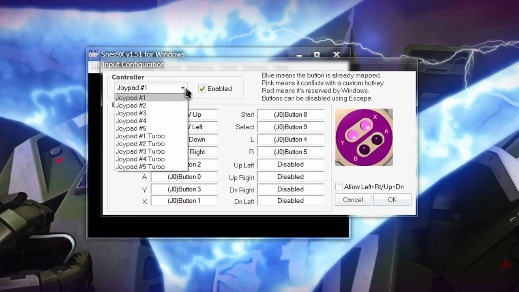Screen dimensions: 519x292
Task: Collapse the Controller combo box arrow
Action: click(x=183, y=88)
